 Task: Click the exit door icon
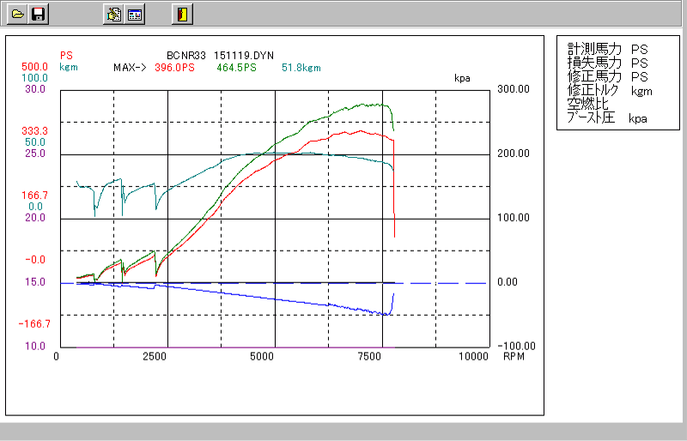181,14
